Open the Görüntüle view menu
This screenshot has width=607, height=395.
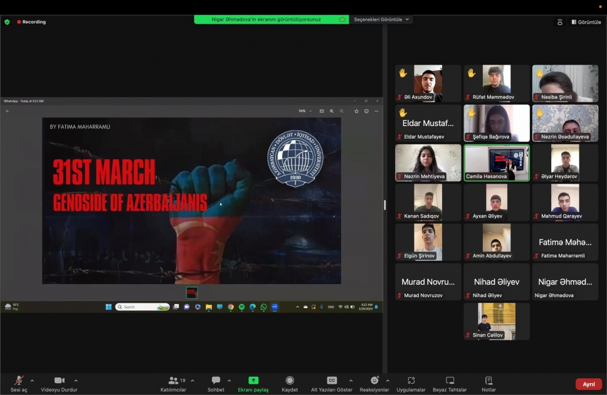point(586,22)
